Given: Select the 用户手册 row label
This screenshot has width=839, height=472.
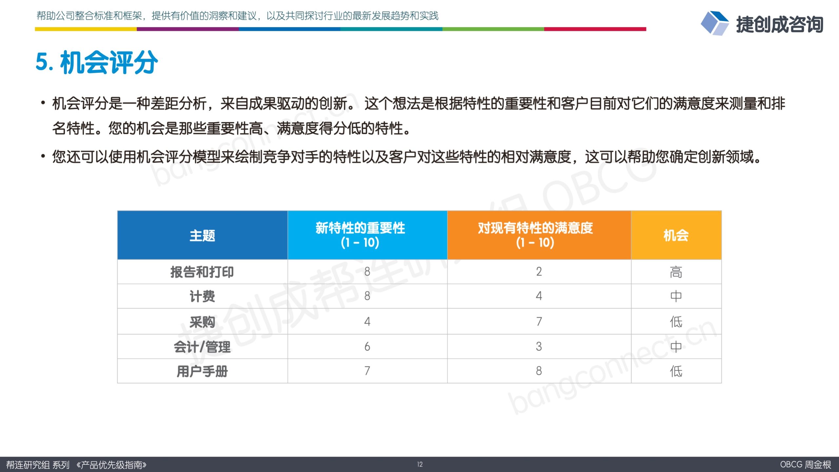Looking at the screenshot, I should (202, 371).
